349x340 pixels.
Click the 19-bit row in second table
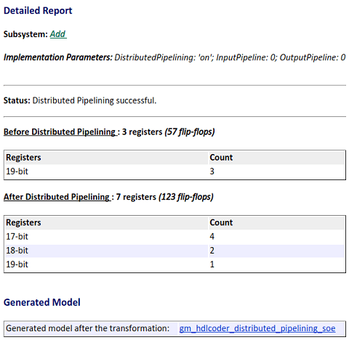coord(174,264)
